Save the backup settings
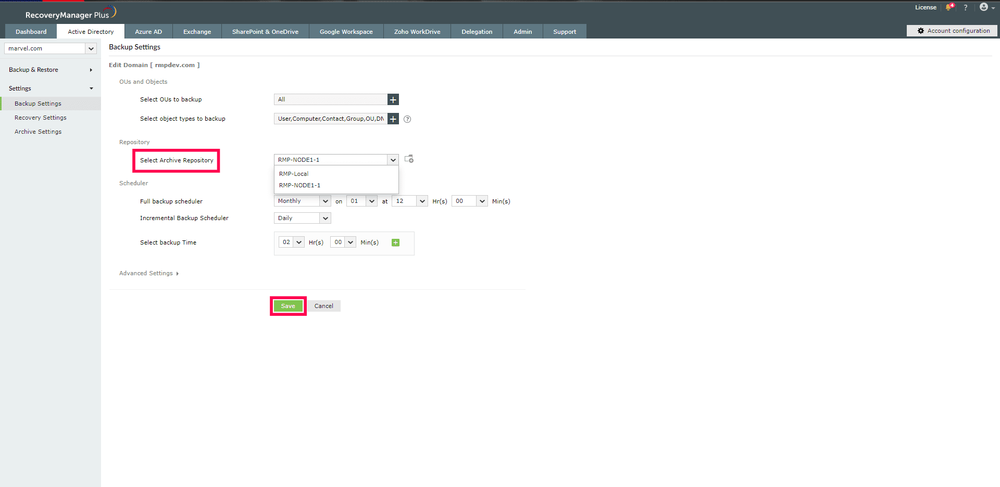1000x487 pixels. tap(288, 306)
